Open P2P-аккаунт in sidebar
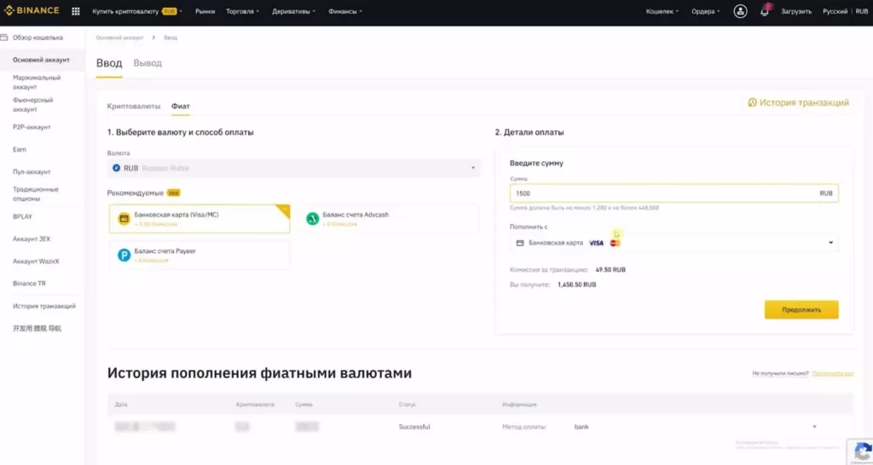 click(32, 128)
